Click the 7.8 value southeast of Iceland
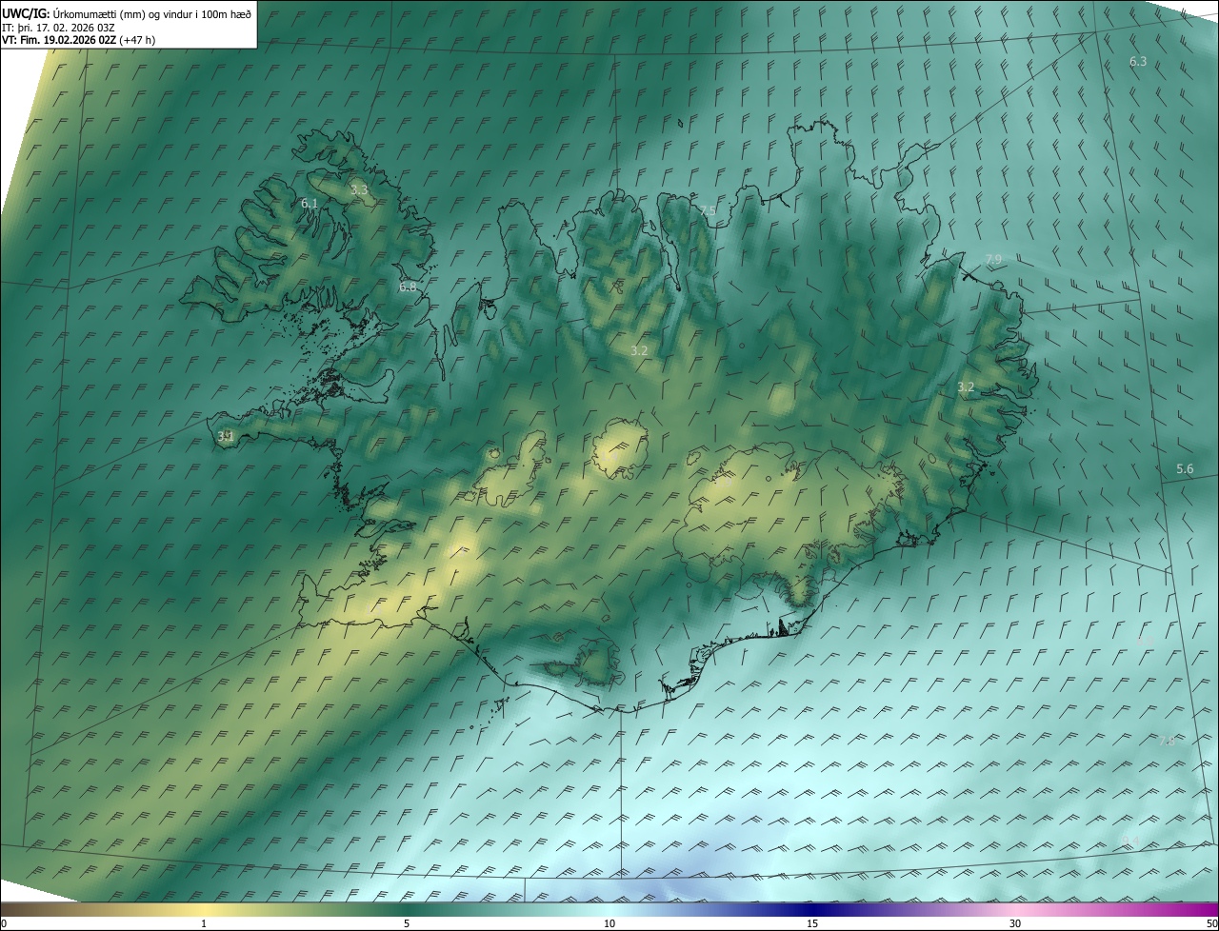 [1167, 740]
